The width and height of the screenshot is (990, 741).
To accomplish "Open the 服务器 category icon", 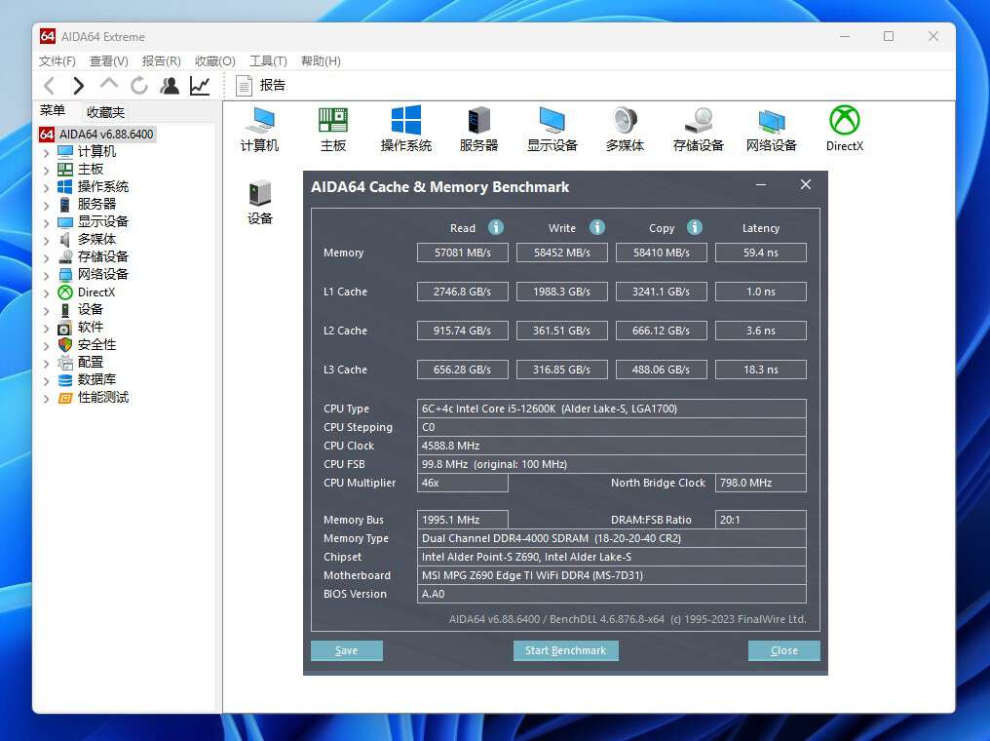I will tap(477, 128).
